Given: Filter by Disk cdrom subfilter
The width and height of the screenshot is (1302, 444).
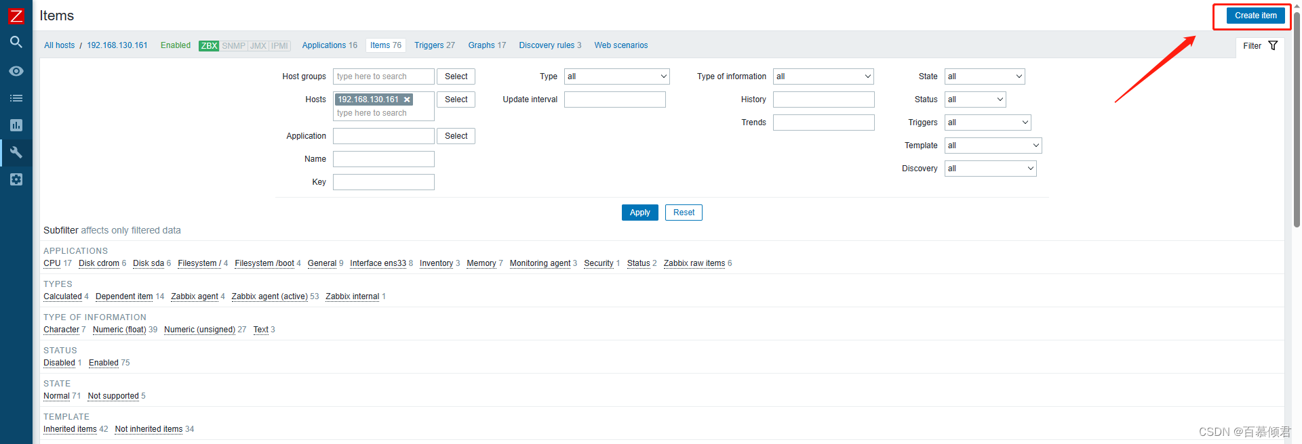Looking at the screenshot, I should pos(99,263).
